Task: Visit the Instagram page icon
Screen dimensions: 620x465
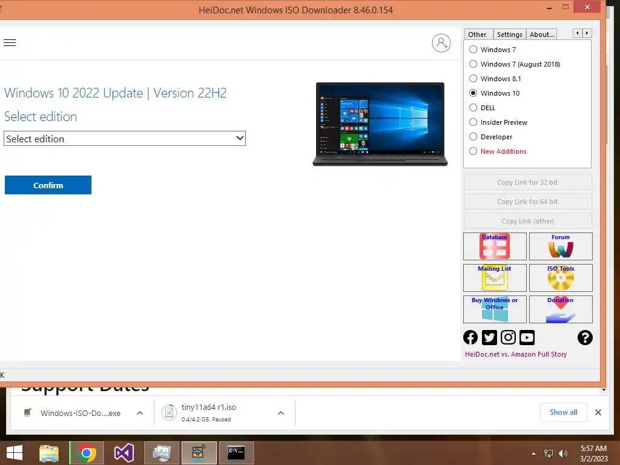Action: point(508,338)
